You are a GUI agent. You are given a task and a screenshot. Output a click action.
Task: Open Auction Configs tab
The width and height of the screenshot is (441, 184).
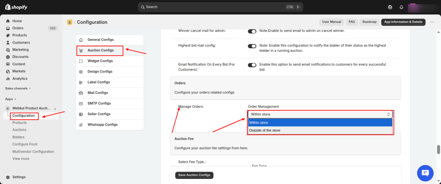point(110,50)
